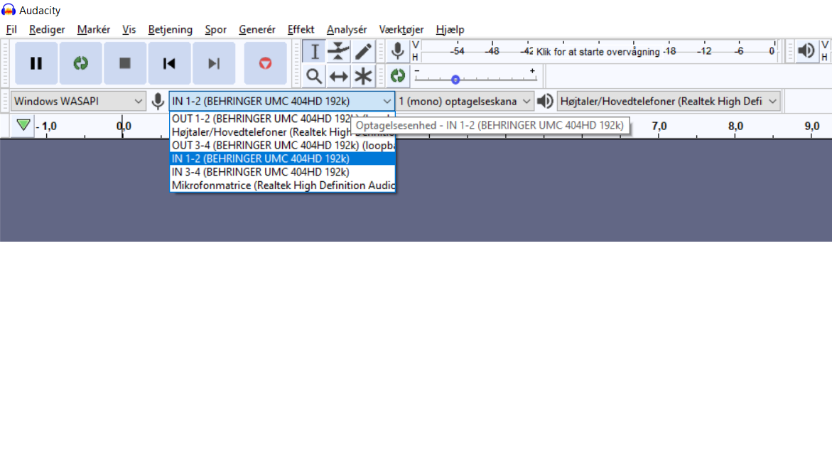Image resolution: width=832 pixels, height=462 pixels.
Task: Open the Betjening menu
Action: (171, 30)
